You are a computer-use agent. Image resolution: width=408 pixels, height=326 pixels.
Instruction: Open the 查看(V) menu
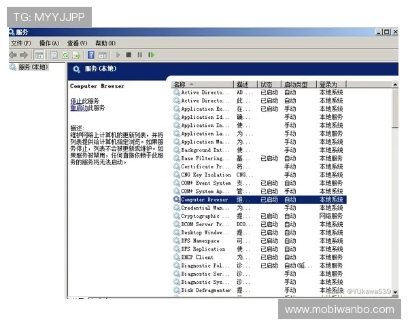[x=78, y=43]
